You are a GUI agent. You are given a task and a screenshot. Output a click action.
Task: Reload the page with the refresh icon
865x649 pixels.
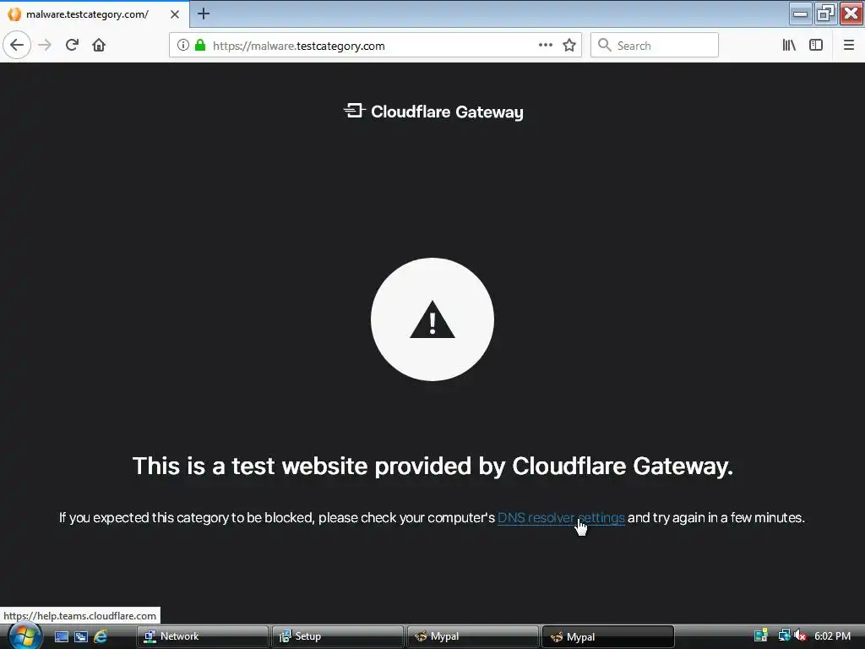[x=73, y=46]
